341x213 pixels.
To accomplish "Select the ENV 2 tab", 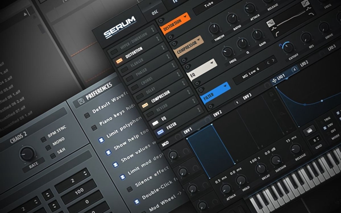I will pos(218,114).
